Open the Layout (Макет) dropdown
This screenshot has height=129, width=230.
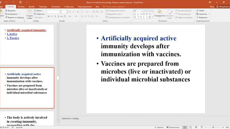pyautogui.click(x=38, y=10)
